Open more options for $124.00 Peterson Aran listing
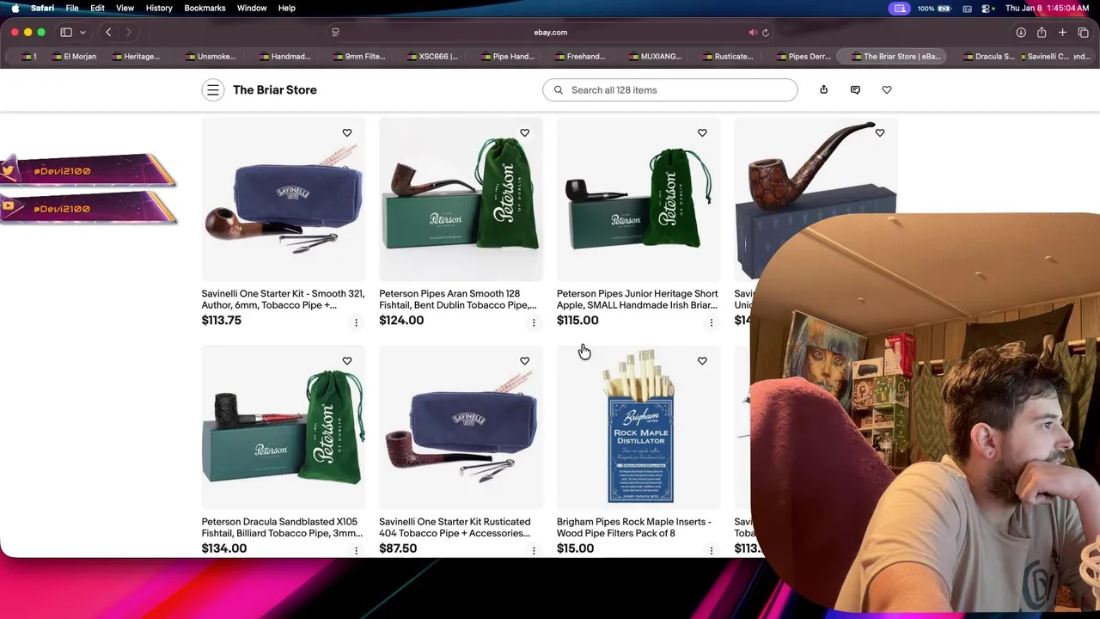Image resolution: width=1100 pixels, height=619 pixels. click(534, 322)
